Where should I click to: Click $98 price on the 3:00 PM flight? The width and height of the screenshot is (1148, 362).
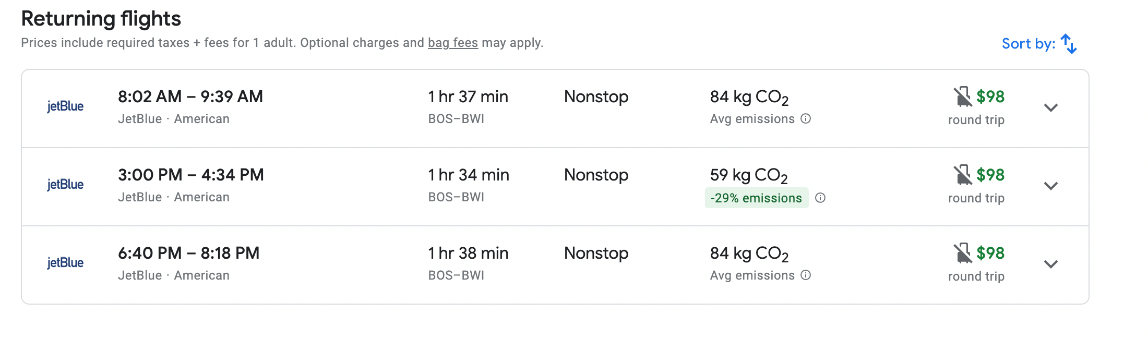point(990,175)
